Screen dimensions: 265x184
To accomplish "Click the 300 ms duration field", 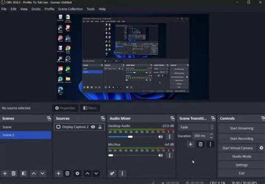I will click(x=201, y=136).
